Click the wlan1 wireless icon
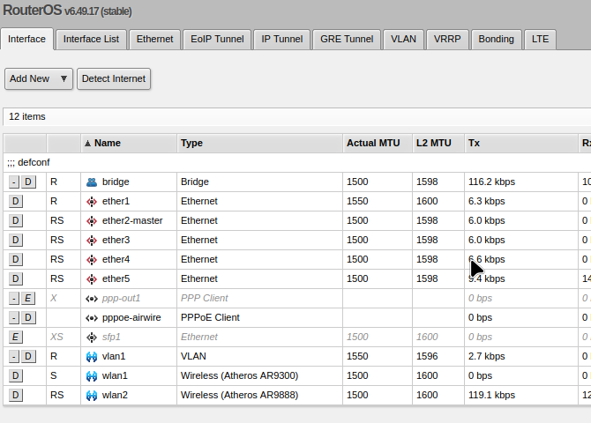The image size is (591, 423). (x=92, y=376)
